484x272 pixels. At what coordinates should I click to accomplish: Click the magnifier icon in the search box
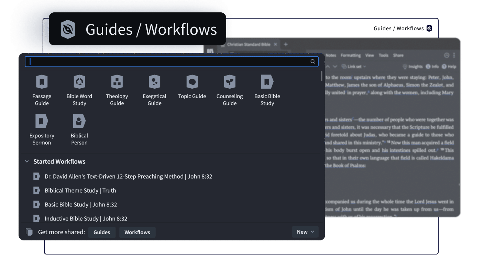(313, 61)
